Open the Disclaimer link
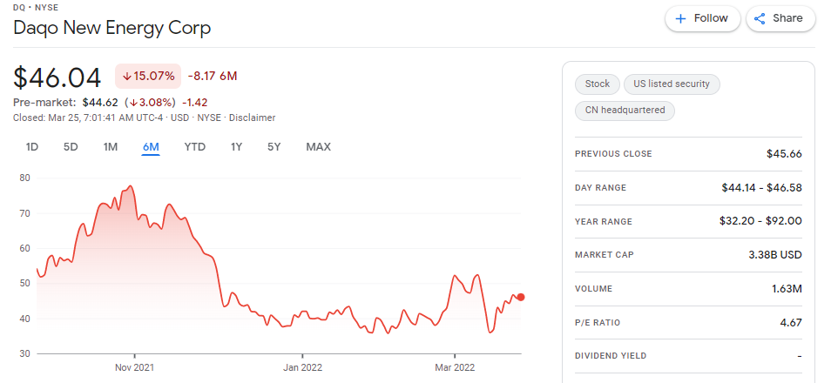This screenshot has height=383, width=831. point(252,118)
